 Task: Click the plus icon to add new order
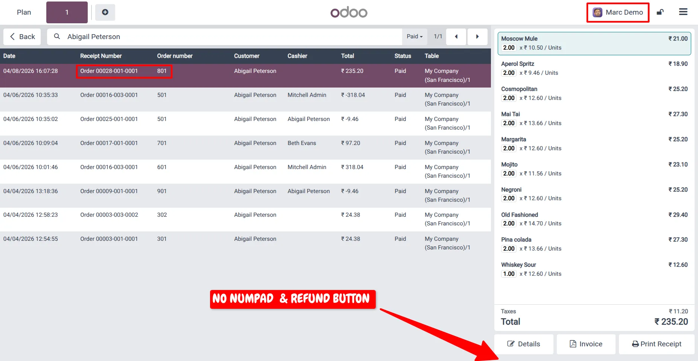point(105,12)
